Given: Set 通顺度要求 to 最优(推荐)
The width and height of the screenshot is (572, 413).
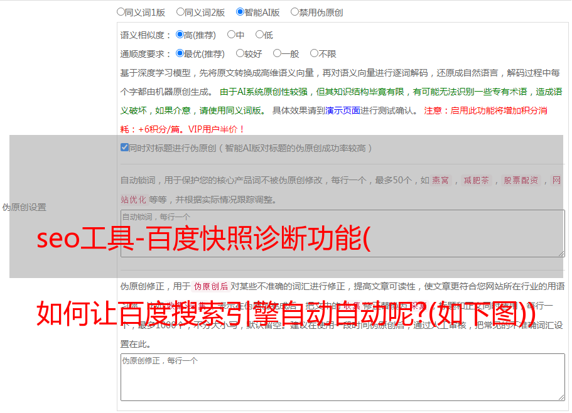Looking at the screenshot, I should (x=180, y=53).
